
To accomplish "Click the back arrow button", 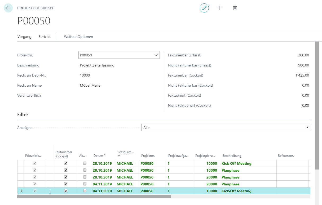I will (x=8, y=8).
